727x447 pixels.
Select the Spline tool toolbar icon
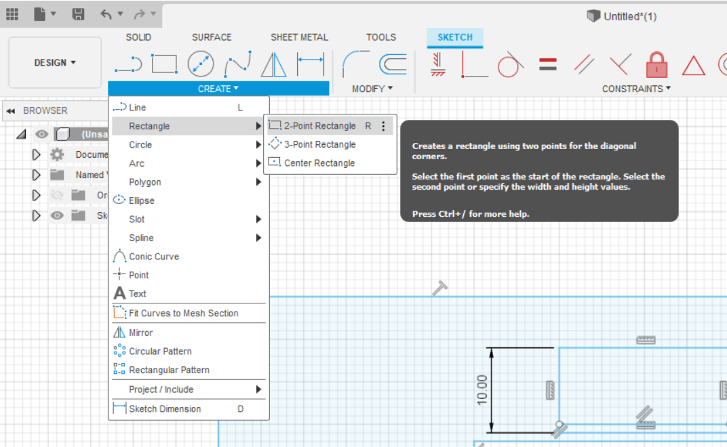237,64
